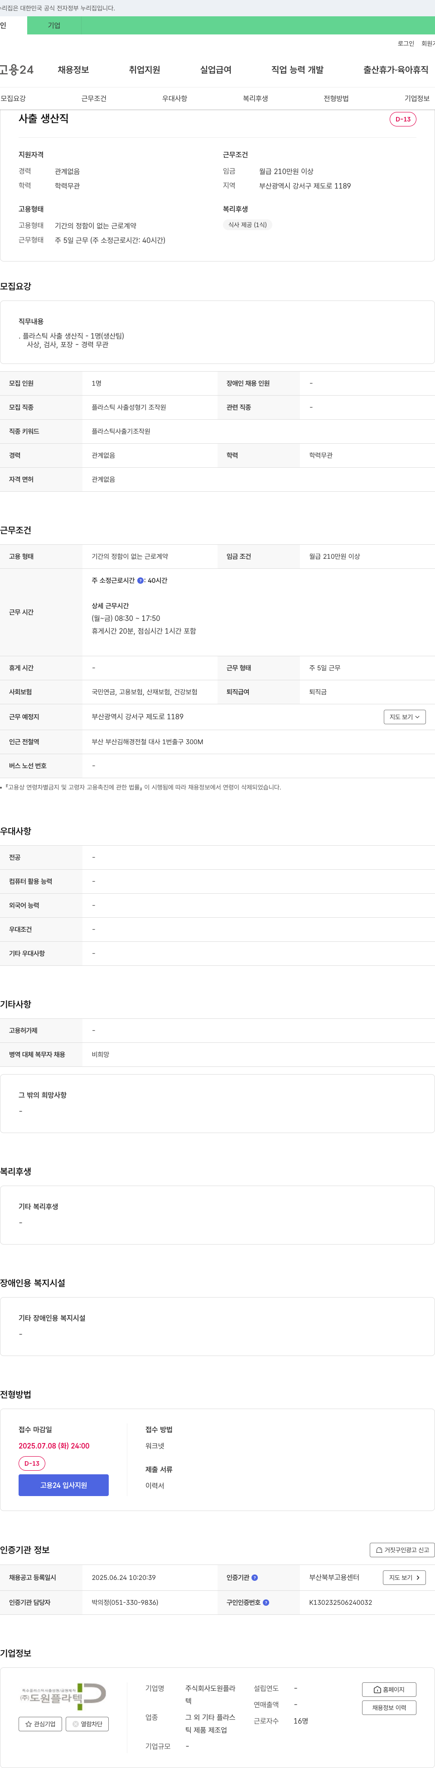Select deadline text 2025.07.08 (화) 24:00
Screen dimensions: 435x1768
pyautogui.click(x=53, y=1445)
